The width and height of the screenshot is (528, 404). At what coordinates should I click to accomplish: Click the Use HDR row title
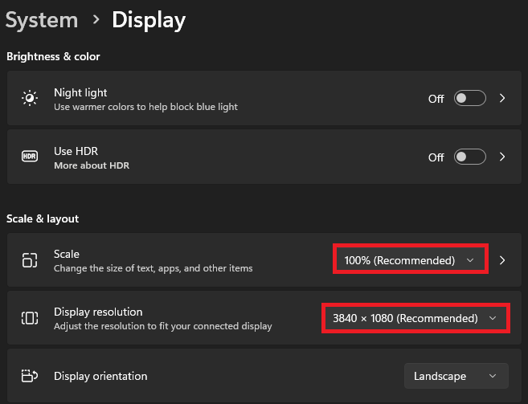click(x=76, y=151)
